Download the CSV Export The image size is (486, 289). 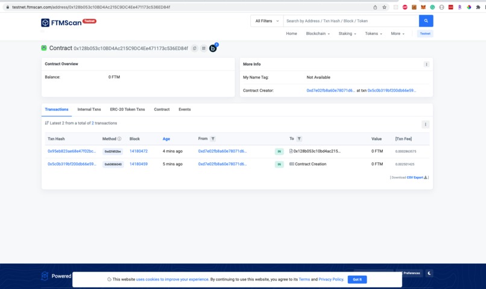click(415, 177)
